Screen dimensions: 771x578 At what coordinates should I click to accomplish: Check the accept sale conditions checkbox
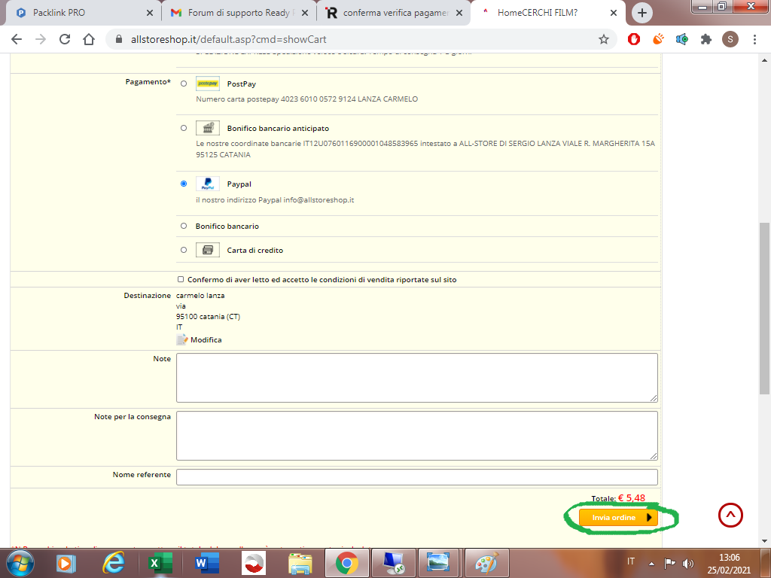(181, 279)
